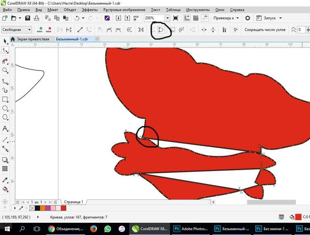Click the Export icon
Viewport: 310px width, 235px height.
point(127,18)
